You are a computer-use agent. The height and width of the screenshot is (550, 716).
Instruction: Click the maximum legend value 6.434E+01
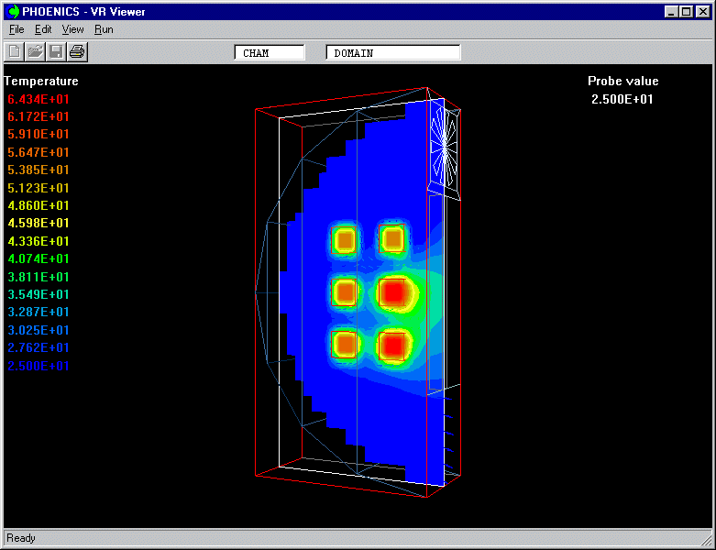click(38, 99)
